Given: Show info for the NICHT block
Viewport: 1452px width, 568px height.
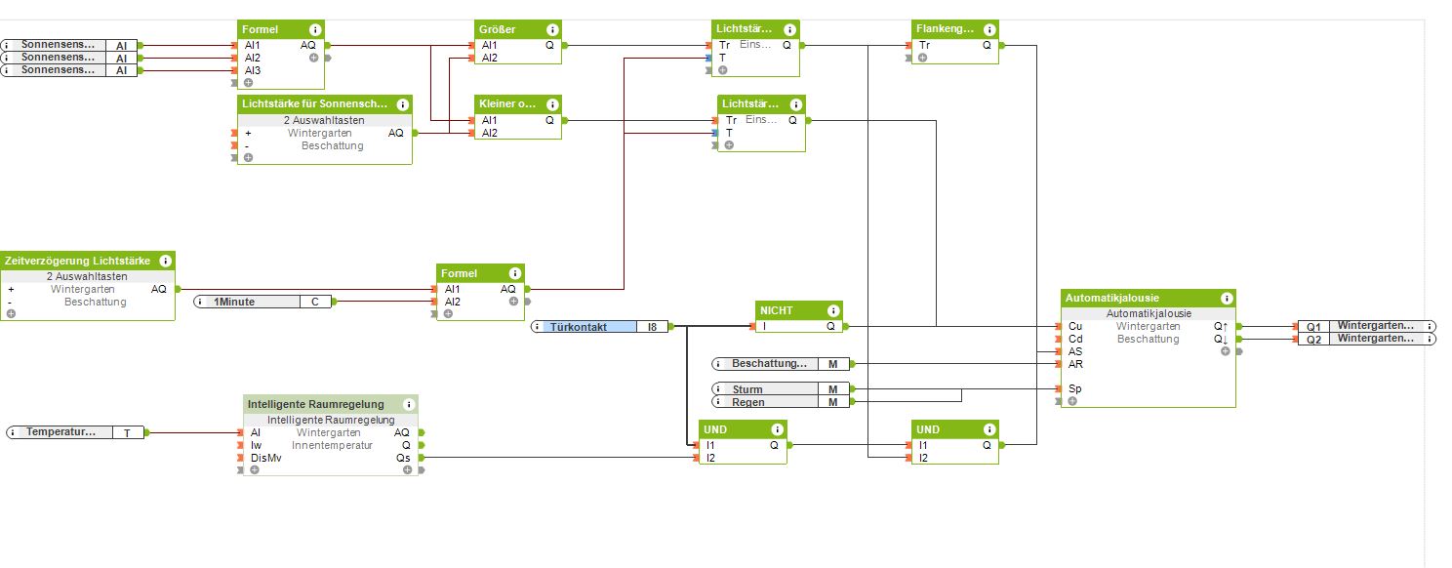Looking at the screenshot, I should coord(832,311).
